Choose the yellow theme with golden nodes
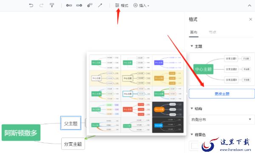255x153 pixels. click(x=168, y=78)
